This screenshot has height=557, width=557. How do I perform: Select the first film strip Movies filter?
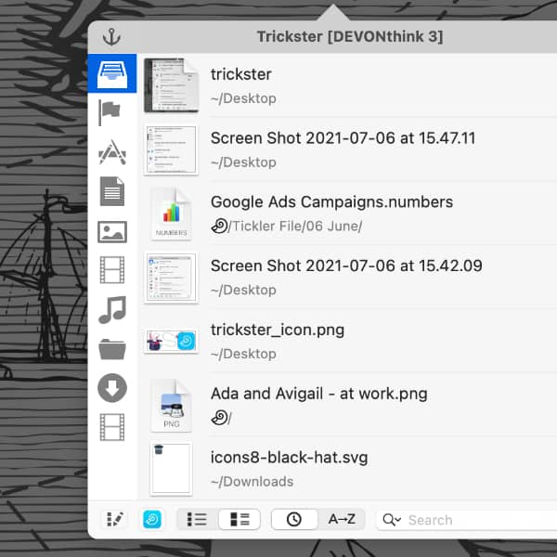112,270
